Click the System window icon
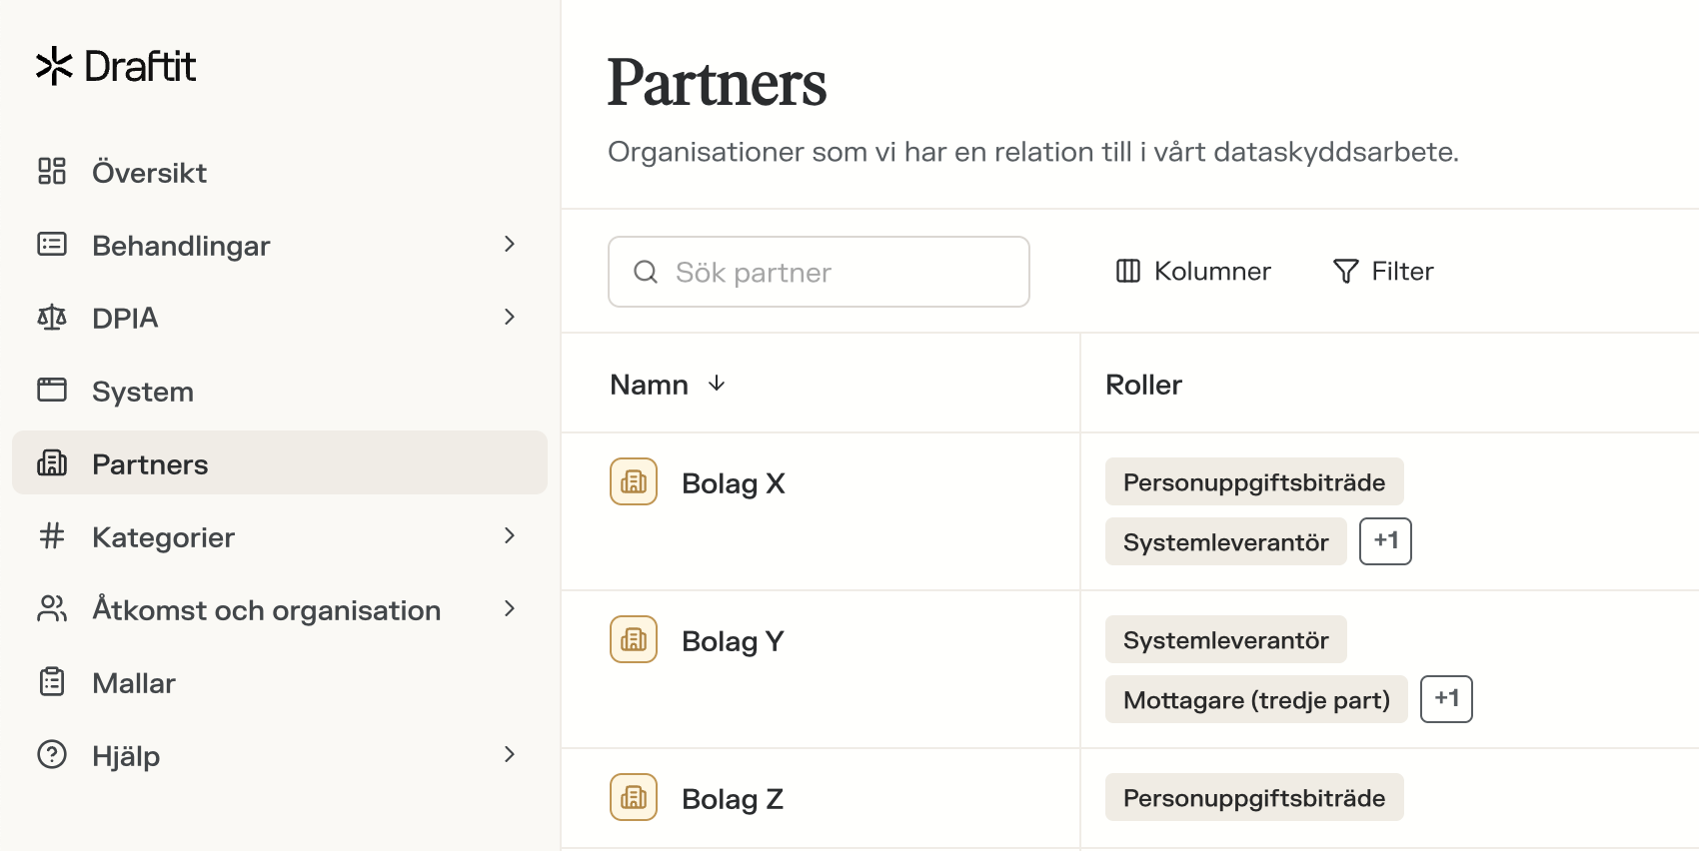 [x=52, y=391]
